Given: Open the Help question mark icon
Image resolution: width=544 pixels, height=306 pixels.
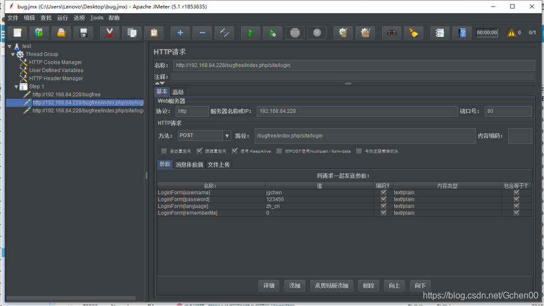Looking at the screenshot, I should tap(462, 32).
